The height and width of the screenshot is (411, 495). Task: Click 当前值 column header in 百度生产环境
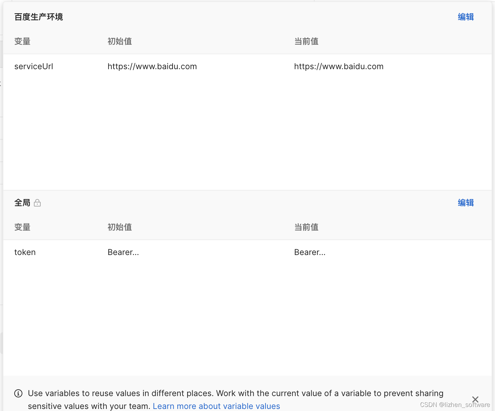[306, 41]
